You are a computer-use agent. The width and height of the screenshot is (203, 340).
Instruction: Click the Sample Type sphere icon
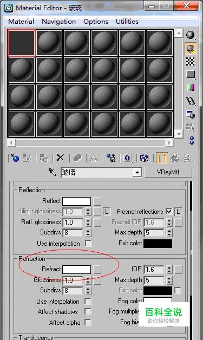point(191,35)
